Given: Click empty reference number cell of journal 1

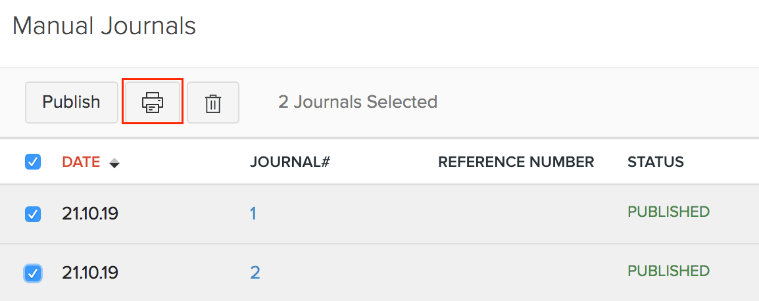Looking at the screenshot, I should [516, 214].
